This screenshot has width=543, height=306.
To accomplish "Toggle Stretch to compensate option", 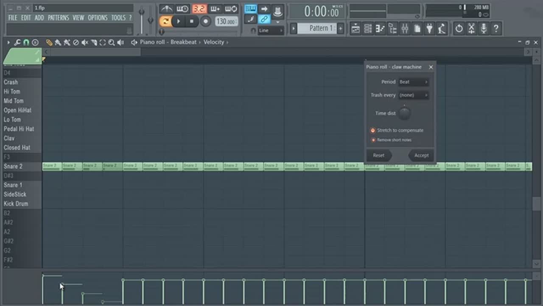I will (373, 131).
